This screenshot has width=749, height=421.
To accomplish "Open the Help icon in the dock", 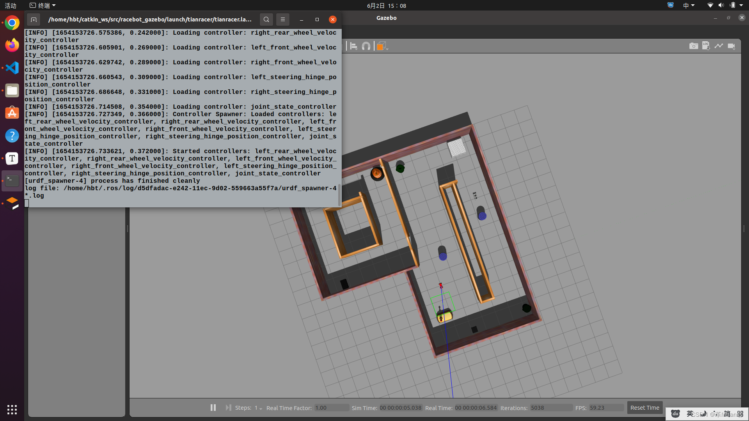I will click(12, 136).
